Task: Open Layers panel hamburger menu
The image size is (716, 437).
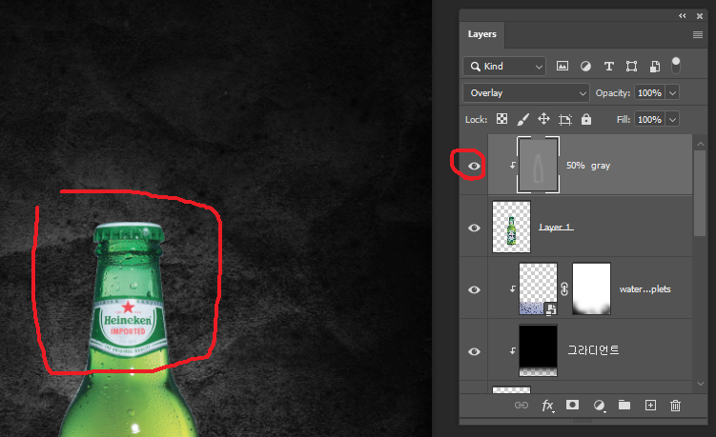Action: [x=697, y=34]
